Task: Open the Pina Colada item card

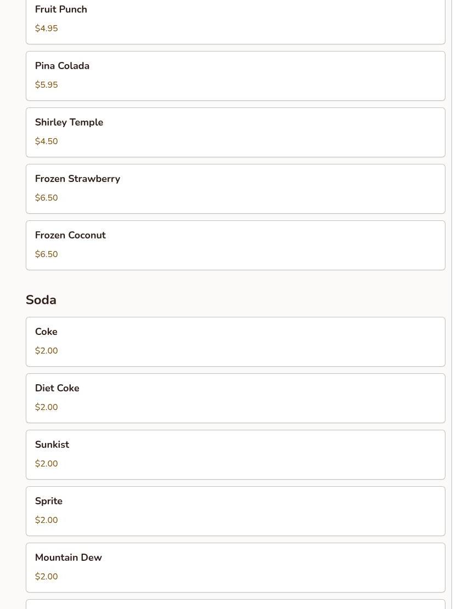Action: click(x=235, y=76)
